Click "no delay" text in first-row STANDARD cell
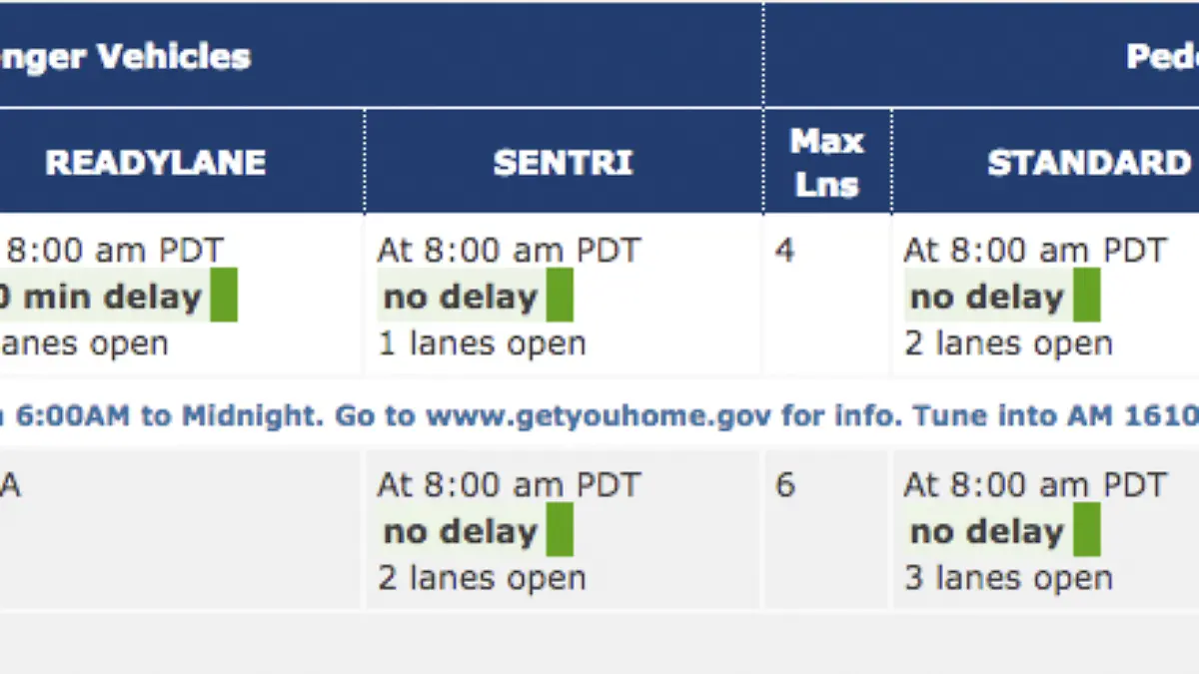The height and width of the screenshot is (674, 1199). click(986, 297)
